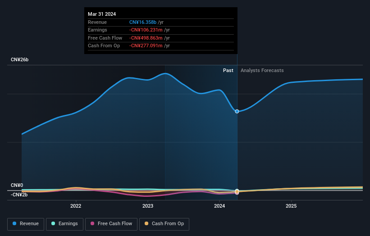Click the Revenue row label in tooltip

click(x=97, y=22)
